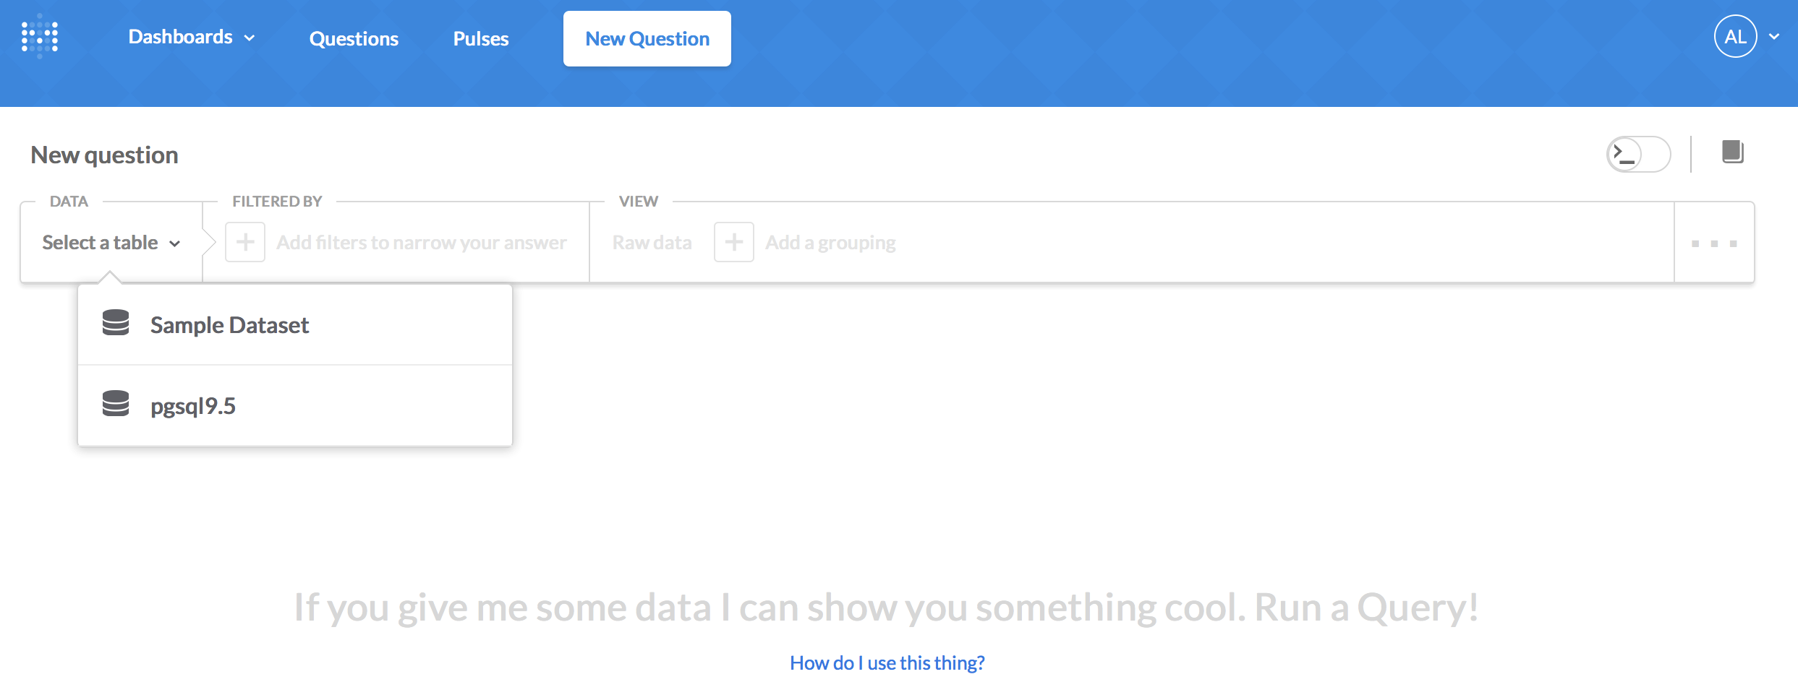This screenshot has height=695, width=1798.
Task: Open the Select a table dropdown
Action: (x=111, y=243)
